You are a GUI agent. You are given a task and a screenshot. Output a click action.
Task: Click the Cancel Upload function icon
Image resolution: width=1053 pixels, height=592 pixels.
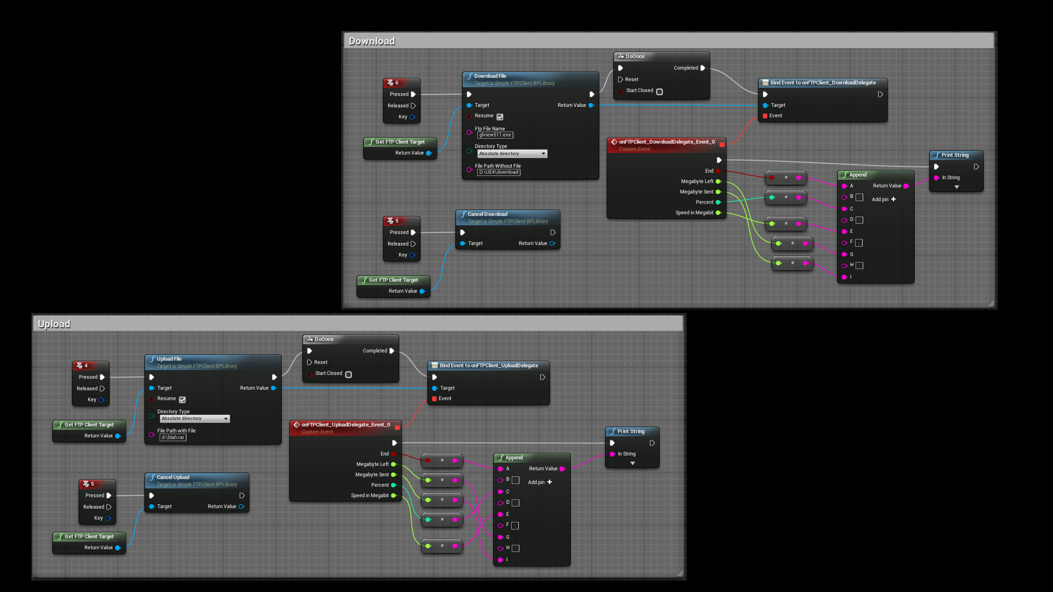click(x=152, y=477)
